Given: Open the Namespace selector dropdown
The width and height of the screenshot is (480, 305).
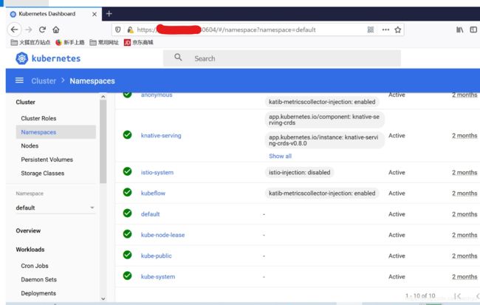Looking at the screenshot, I should click(55, 208).
